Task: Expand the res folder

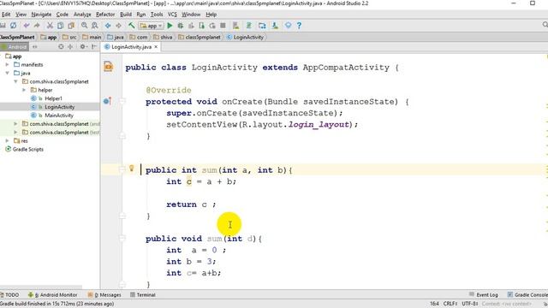Action: (x=8, y=140)
